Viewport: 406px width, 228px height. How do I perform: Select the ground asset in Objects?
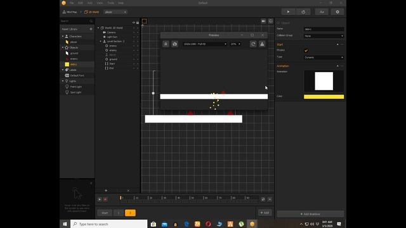[x=74, y=53]
